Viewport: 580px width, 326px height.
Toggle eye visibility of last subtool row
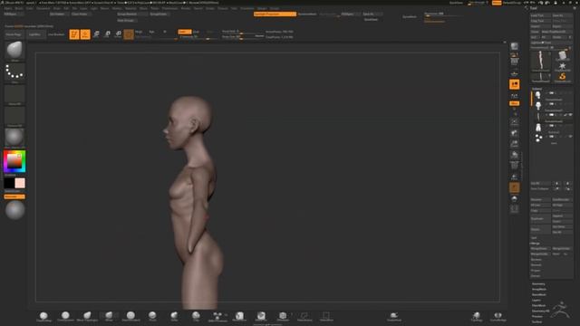click(x=570, y=137)
